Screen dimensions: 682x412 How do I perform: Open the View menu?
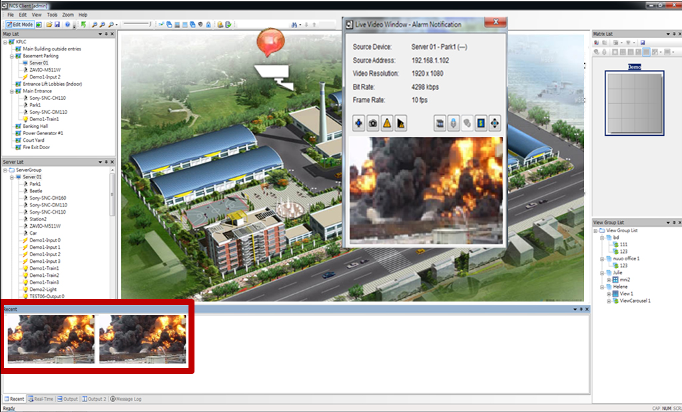[x=37, y=15]
